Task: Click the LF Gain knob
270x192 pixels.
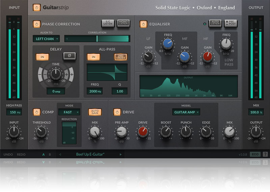Action: point(148,57)
